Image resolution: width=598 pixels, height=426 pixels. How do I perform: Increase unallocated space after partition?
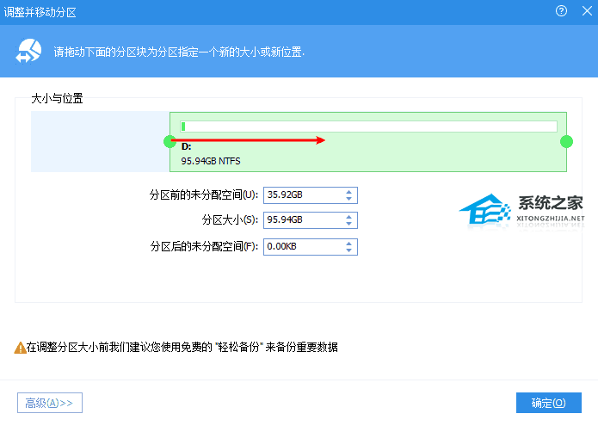pyautogui.click(x=348, y=244)
